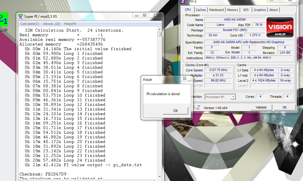The width and height of the screenshot is (303, 181).
Task: Click the 'AMD A6-3400M' Name field
Action: coord(235,19)
